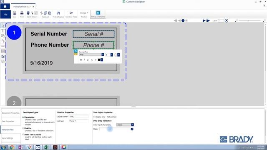Open the Arial font dropdown
The height and width of the screenshot is (150, 267).
click(x=103, y=55)
